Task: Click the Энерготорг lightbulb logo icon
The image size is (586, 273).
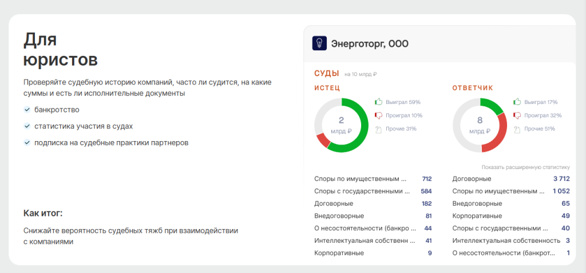Action: point(319,43)
